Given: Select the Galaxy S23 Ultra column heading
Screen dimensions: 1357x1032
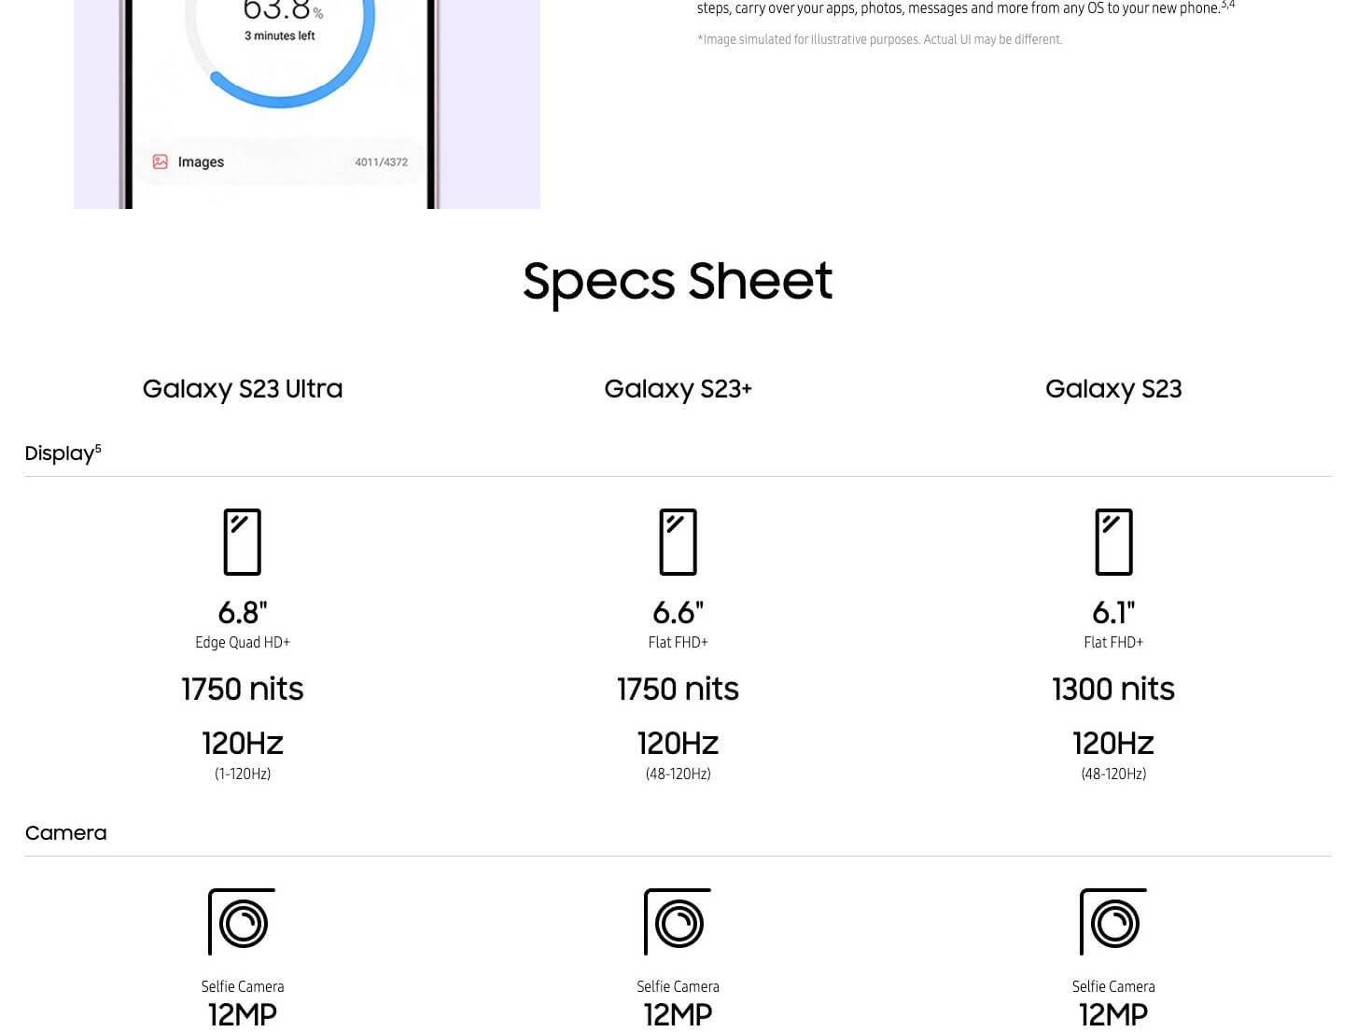Looking at the screenshot, I should coord(243,389).
